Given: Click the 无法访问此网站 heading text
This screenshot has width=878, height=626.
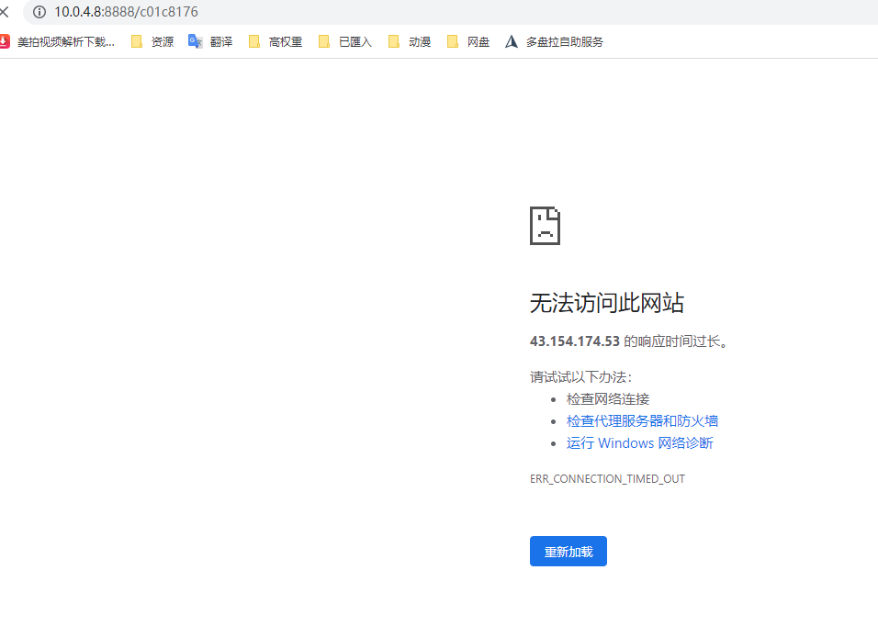Looking at the screenshot, I should 605,303.
